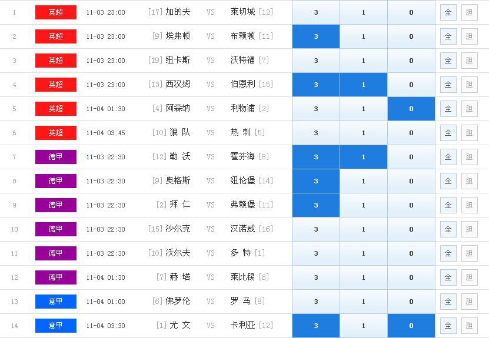Open team 拜仁
The image size is (489, 338).
tap(180, 205)
